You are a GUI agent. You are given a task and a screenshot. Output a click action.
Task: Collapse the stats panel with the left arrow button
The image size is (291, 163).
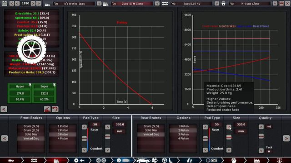[x=4, y=109]
